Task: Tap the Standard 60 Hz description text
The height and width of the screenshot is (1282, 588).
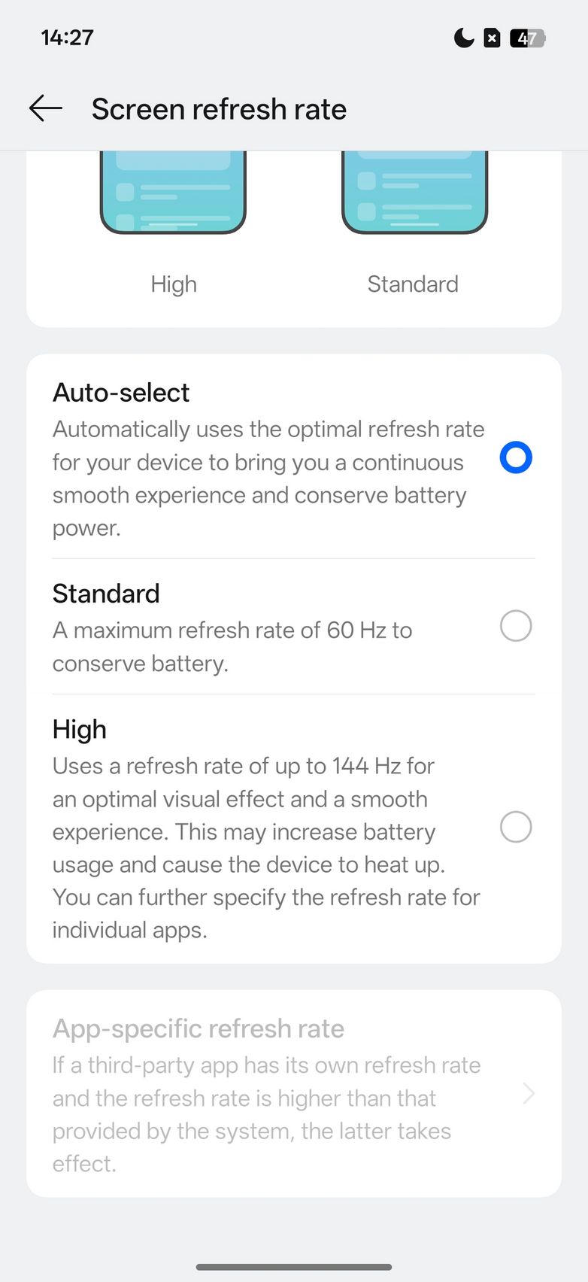Action: tap(232, 646)
